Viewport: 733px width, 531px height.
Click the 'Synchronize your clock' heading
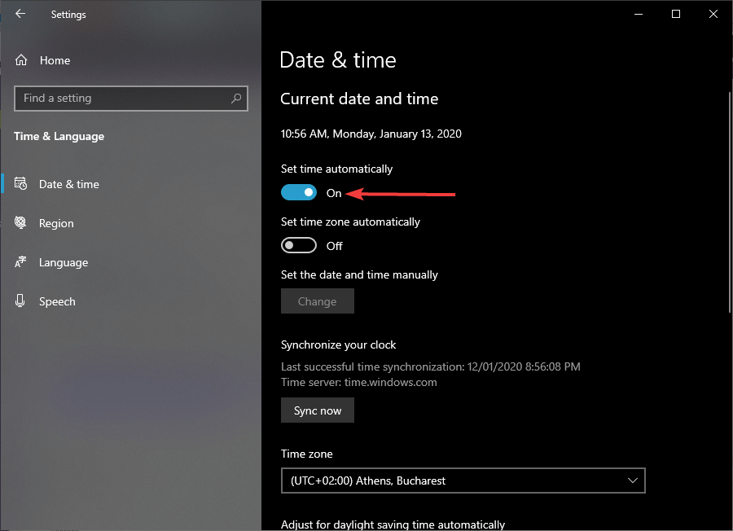[338, 345]
